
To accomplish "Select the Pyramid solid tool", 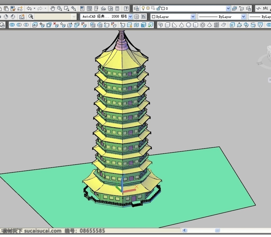I will coord(210,25).
